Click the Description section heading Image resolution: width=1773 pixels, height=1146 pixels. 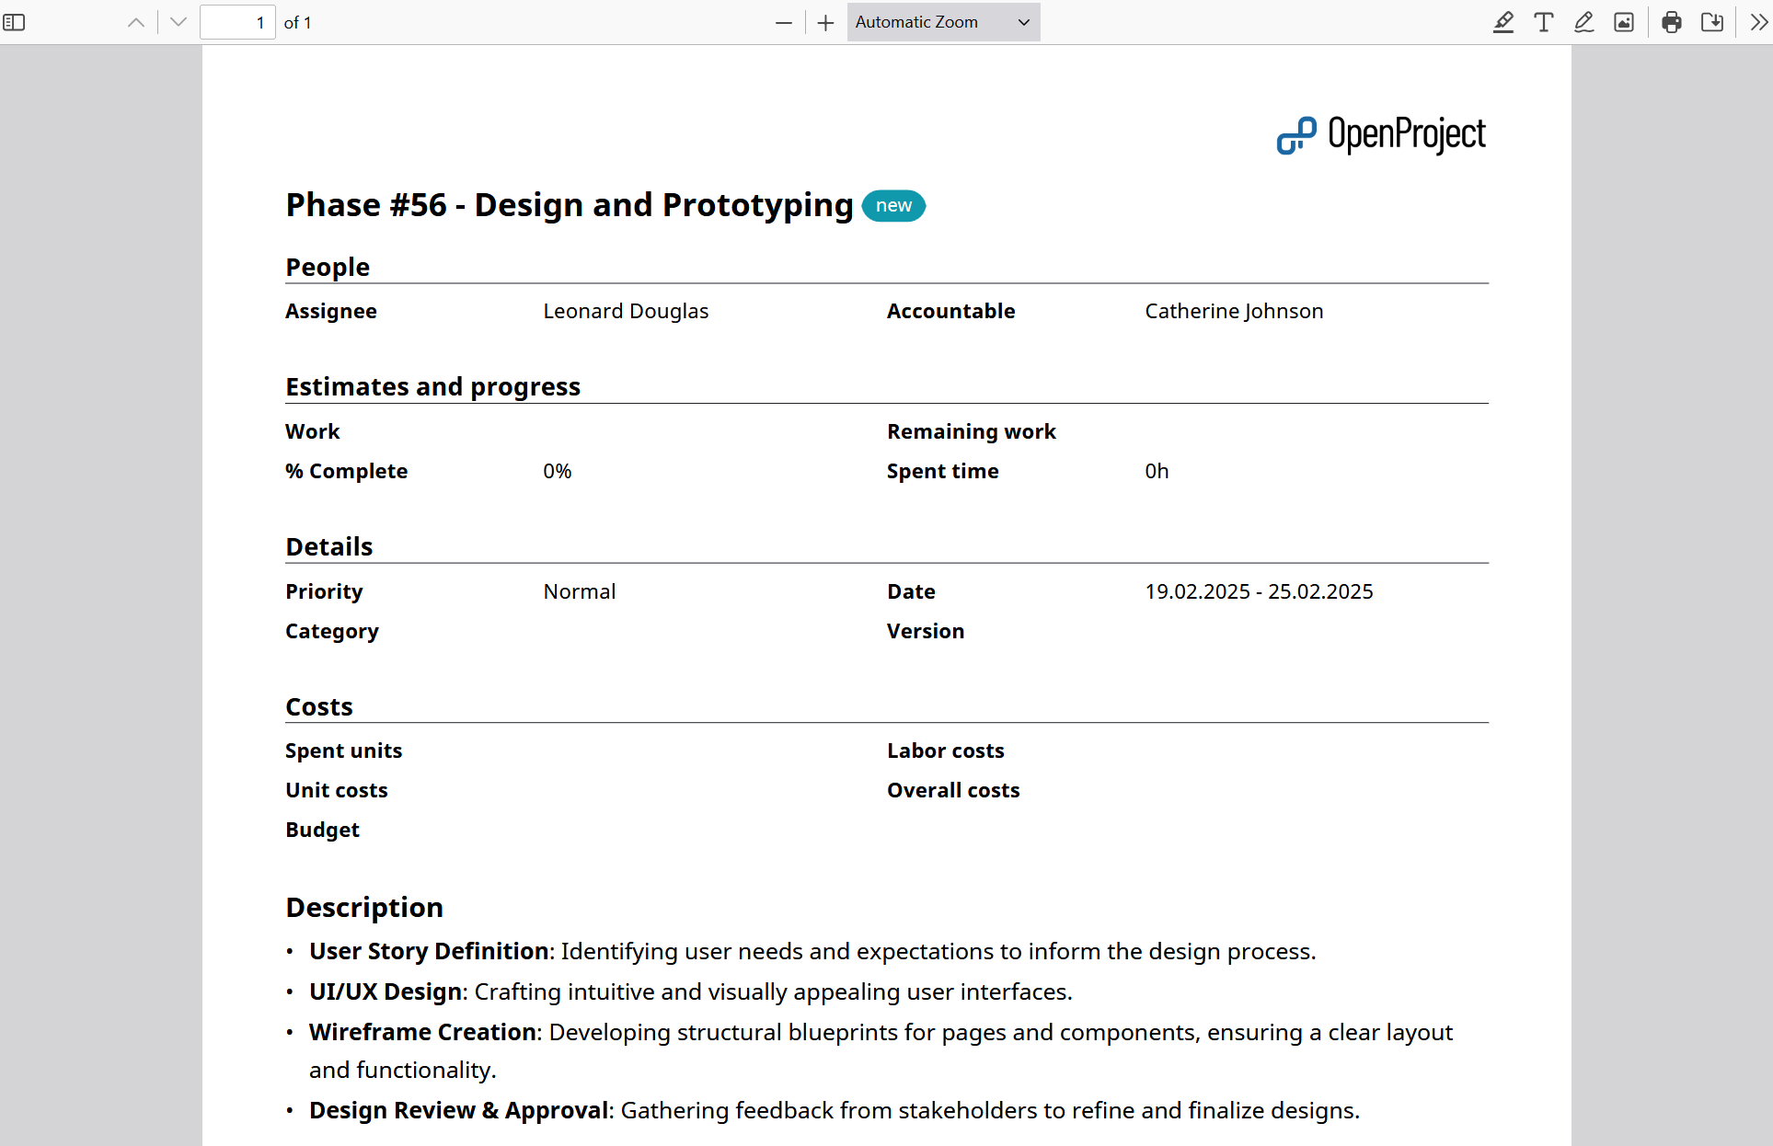pos(364,907)
